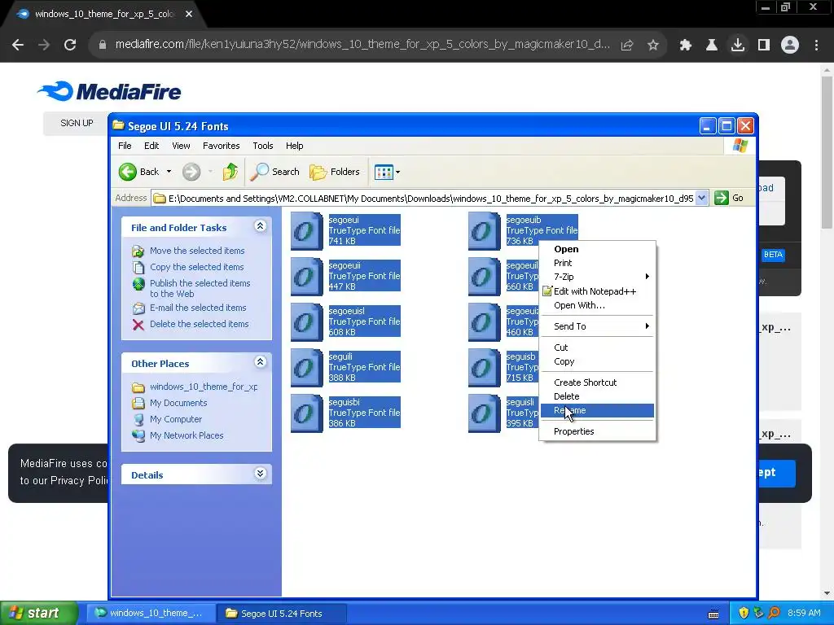Open the Search magnifier tool
This screenshot has height=625, width=834.
tap(274, 172)
